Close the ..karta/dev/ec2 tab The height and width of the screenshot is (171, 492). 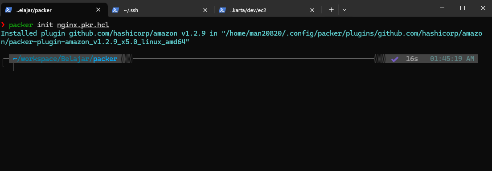tap(312, 10)
